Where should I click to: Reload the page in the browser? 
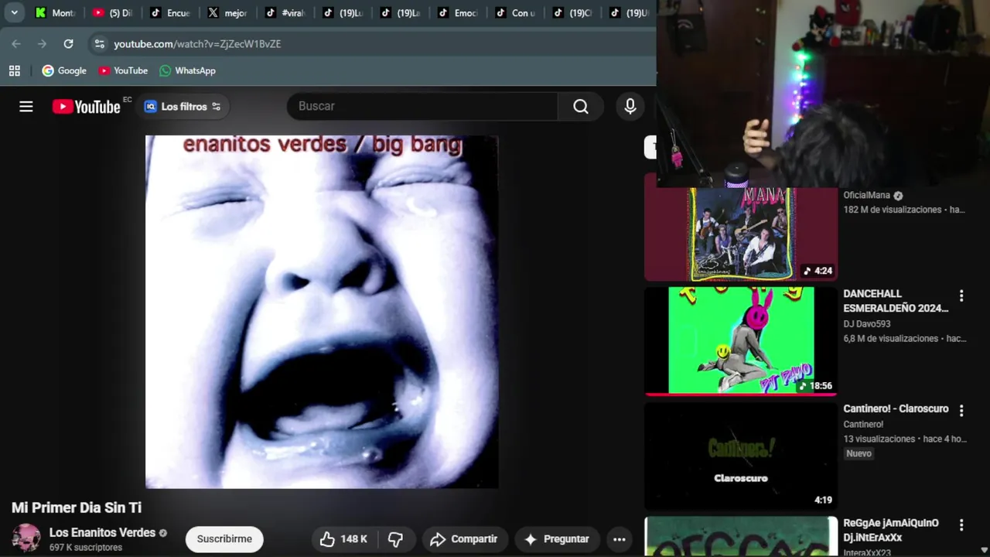click(x=68, y=44)
